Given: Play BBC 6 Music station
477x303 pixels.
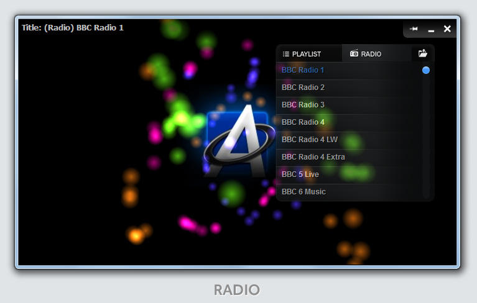Looking at the screenshot, I should [349, 192].
